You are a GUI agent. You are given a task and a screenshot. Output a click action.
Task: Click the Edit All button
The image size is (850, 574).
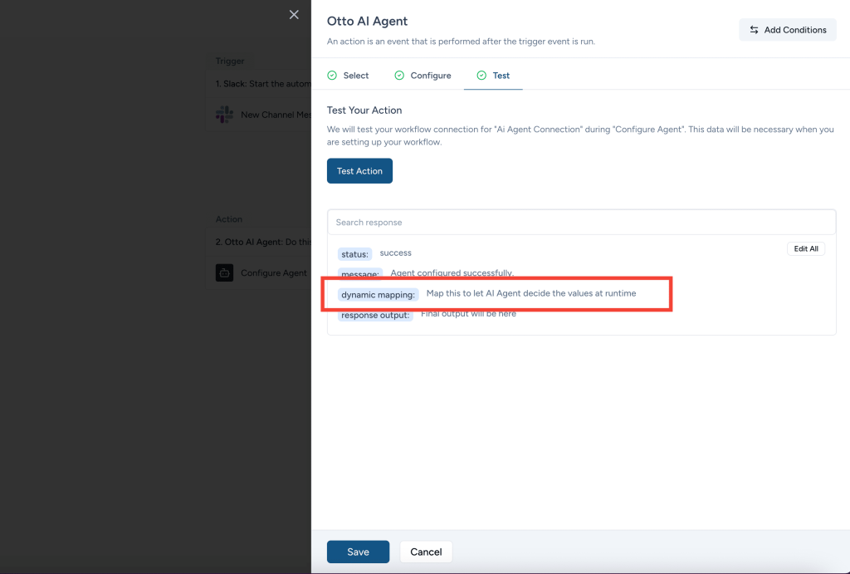tap(805, 248)
